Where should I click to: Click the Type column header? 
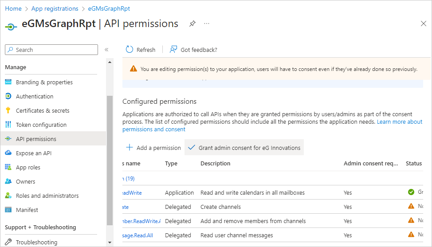point(171,164)
